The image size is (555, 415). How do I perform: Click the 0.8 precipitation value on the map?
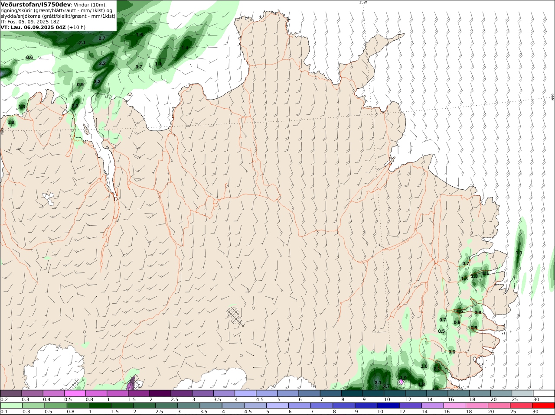pyautogui.click(x=478, y=312)
